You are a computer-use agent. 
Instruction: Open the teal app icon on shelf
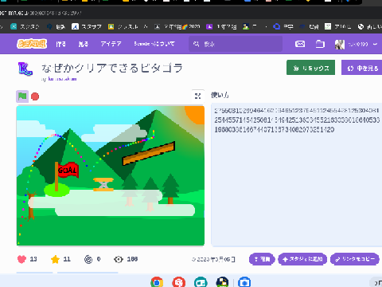(x=201, y=282)
